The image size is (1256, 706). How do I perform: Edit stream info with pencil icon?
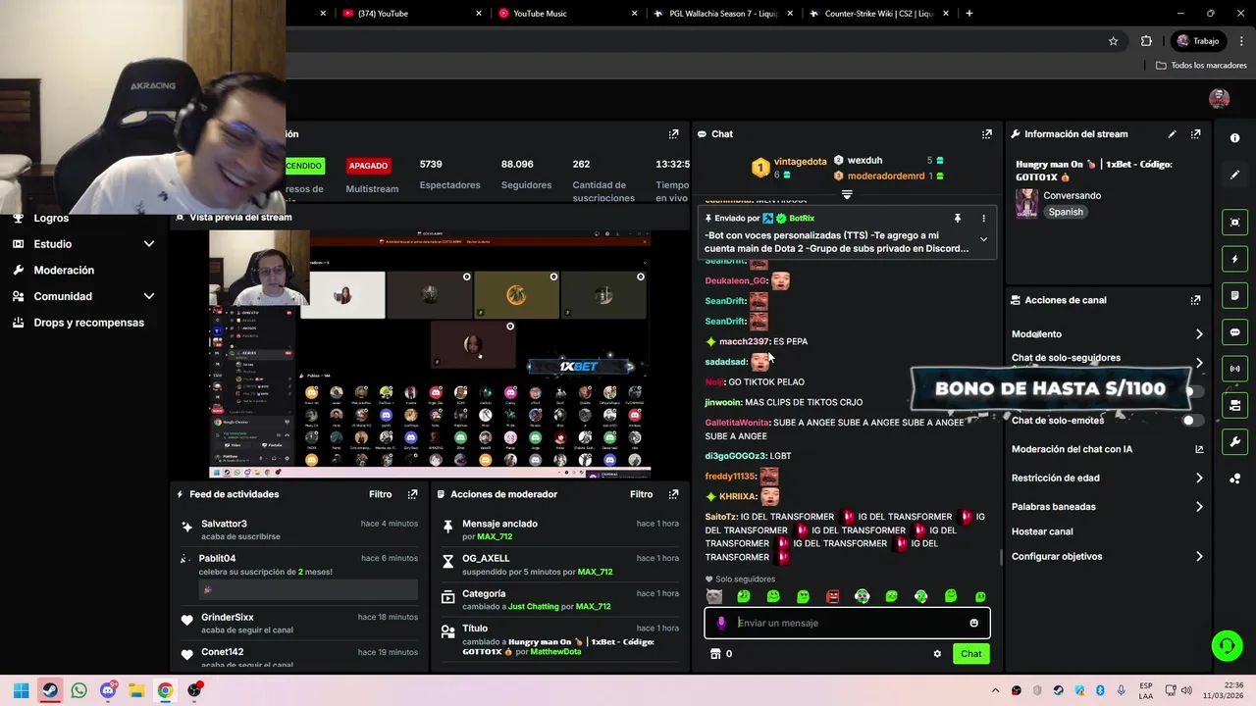[x=1172, y=134]
